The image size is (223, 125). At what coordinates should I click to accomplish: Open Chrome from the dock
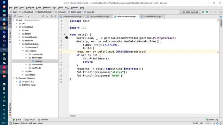4,28
